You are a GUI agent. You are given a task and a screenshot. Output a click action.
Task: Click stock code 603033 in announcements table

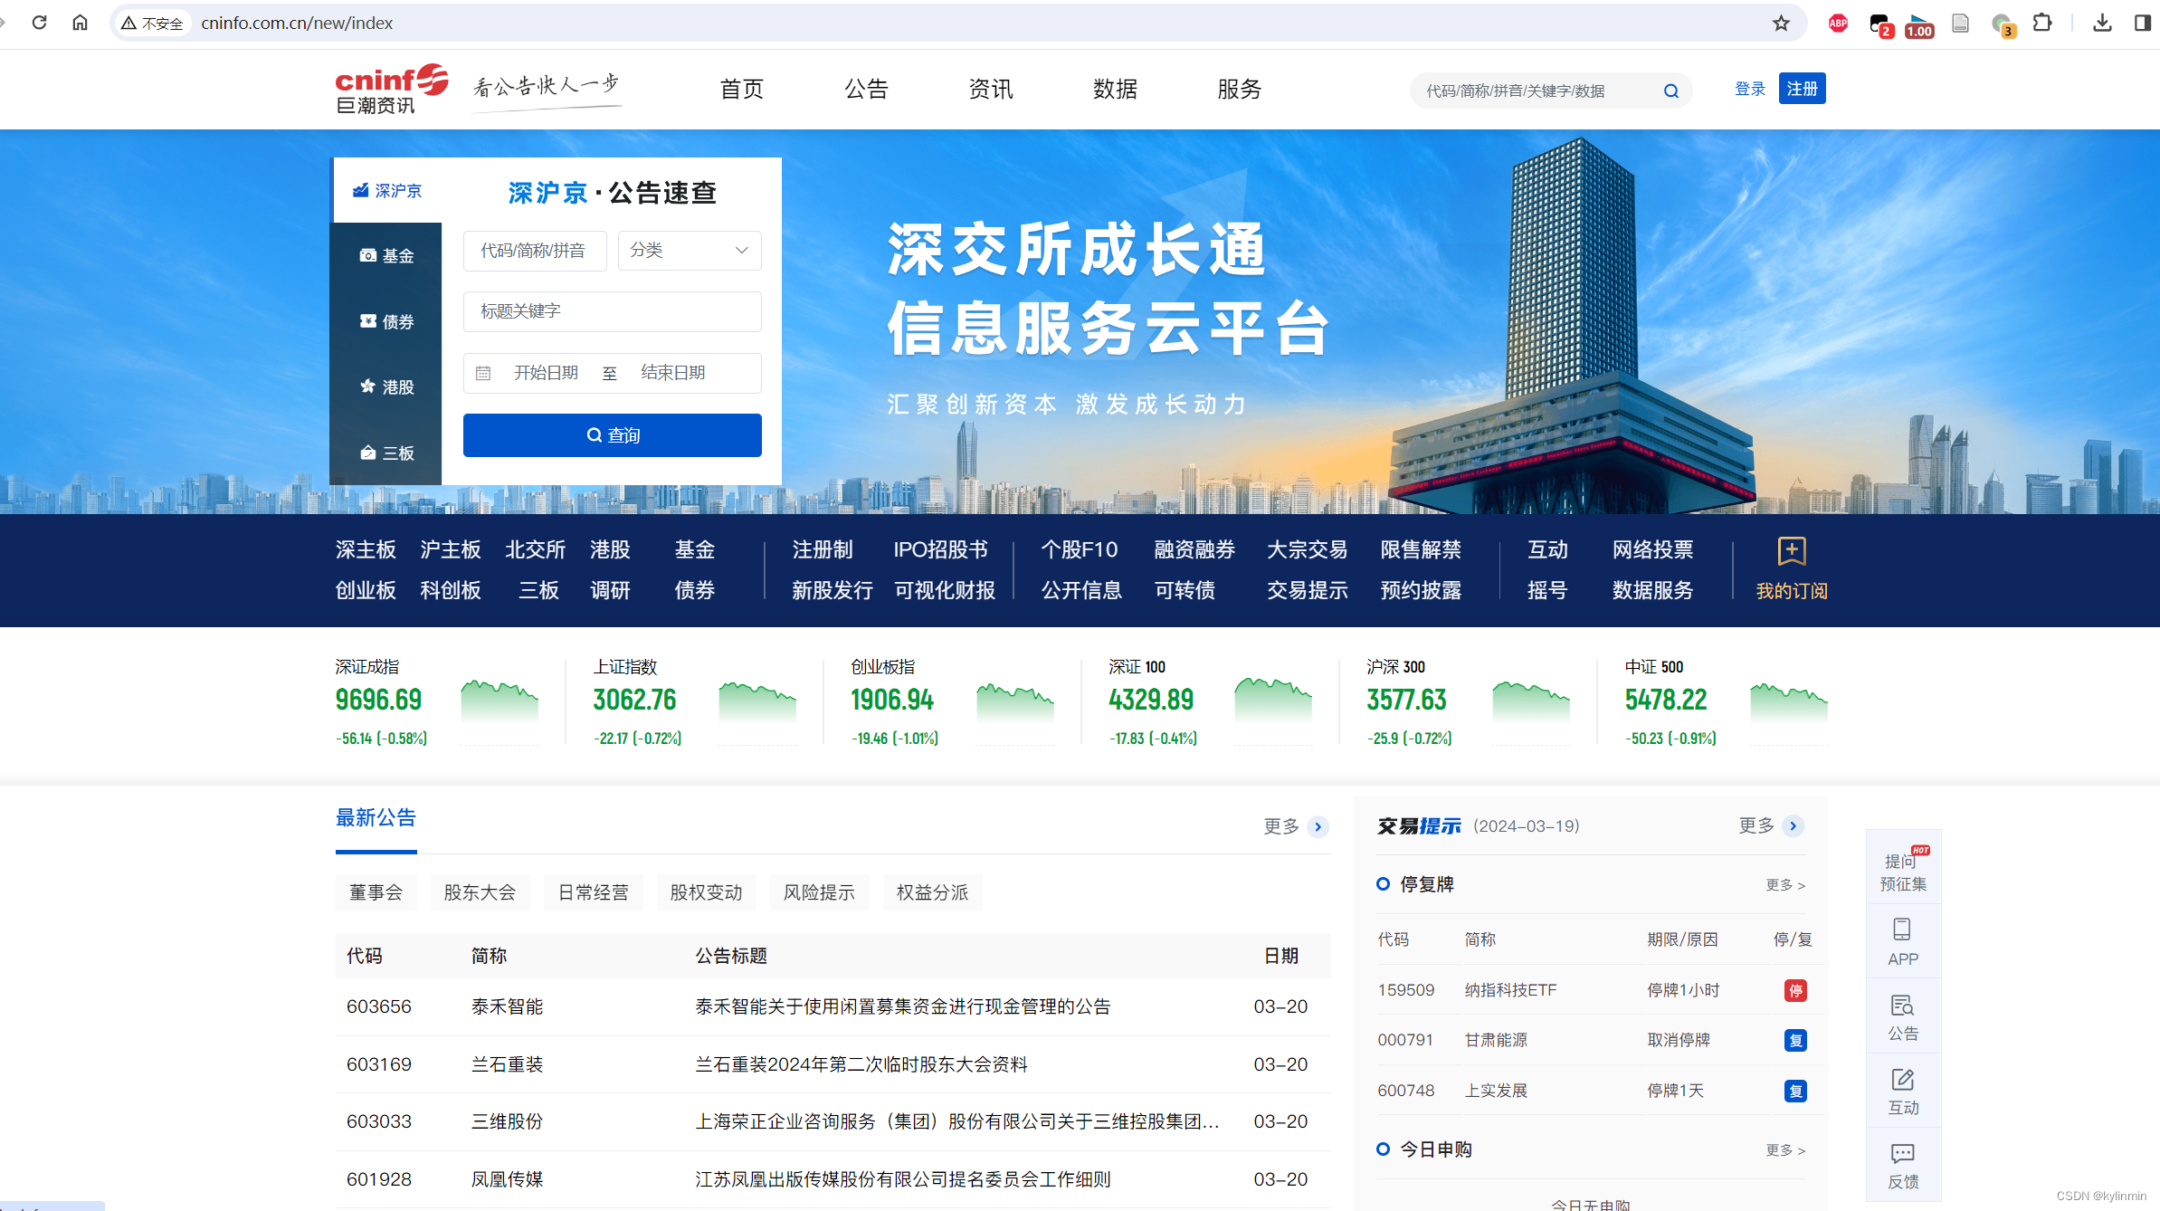tap(378, 1121)
